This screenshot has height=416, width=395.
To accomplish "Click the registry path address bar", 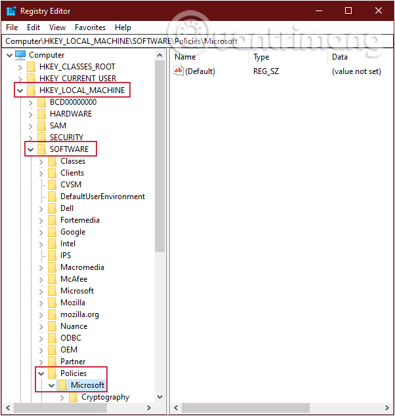I will pos(197,41).
